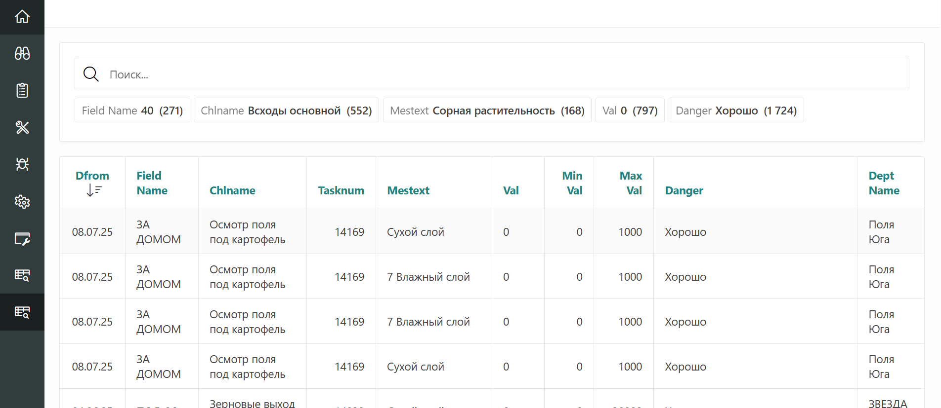Screen dimensions: 941x408
Task: Sort by the Dfrom column header
Action: (x=92, y=176)
